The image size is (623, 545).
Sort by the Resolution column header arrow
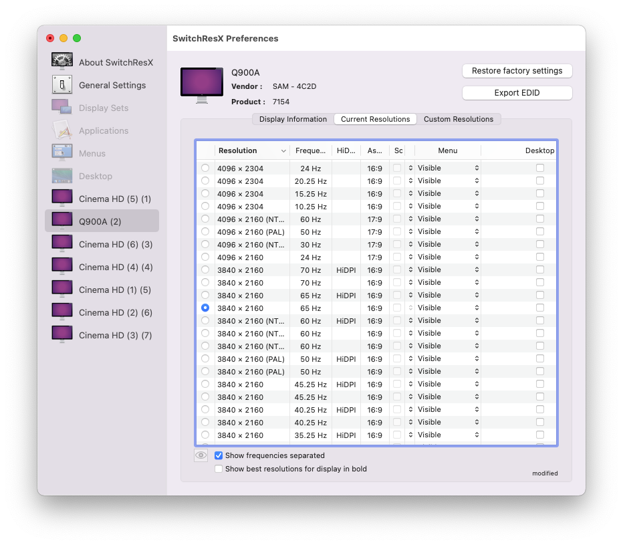(x=283, y=151)
